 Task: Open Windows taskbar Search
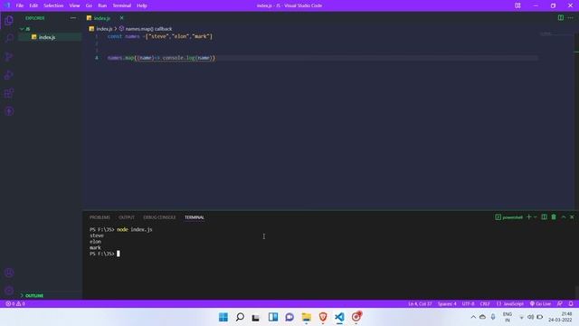tap(240, 317)
